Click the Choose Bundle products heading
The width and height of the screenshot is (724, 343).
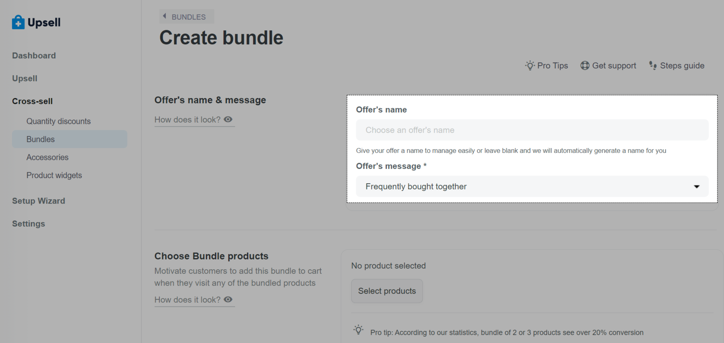[211, 256]
